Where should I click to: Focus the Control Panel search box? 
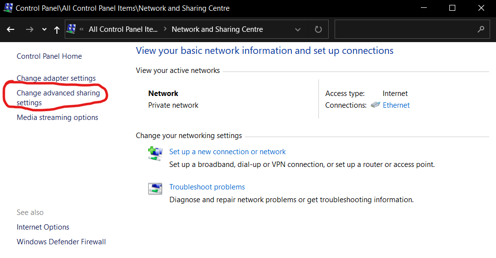click(412, 29)
